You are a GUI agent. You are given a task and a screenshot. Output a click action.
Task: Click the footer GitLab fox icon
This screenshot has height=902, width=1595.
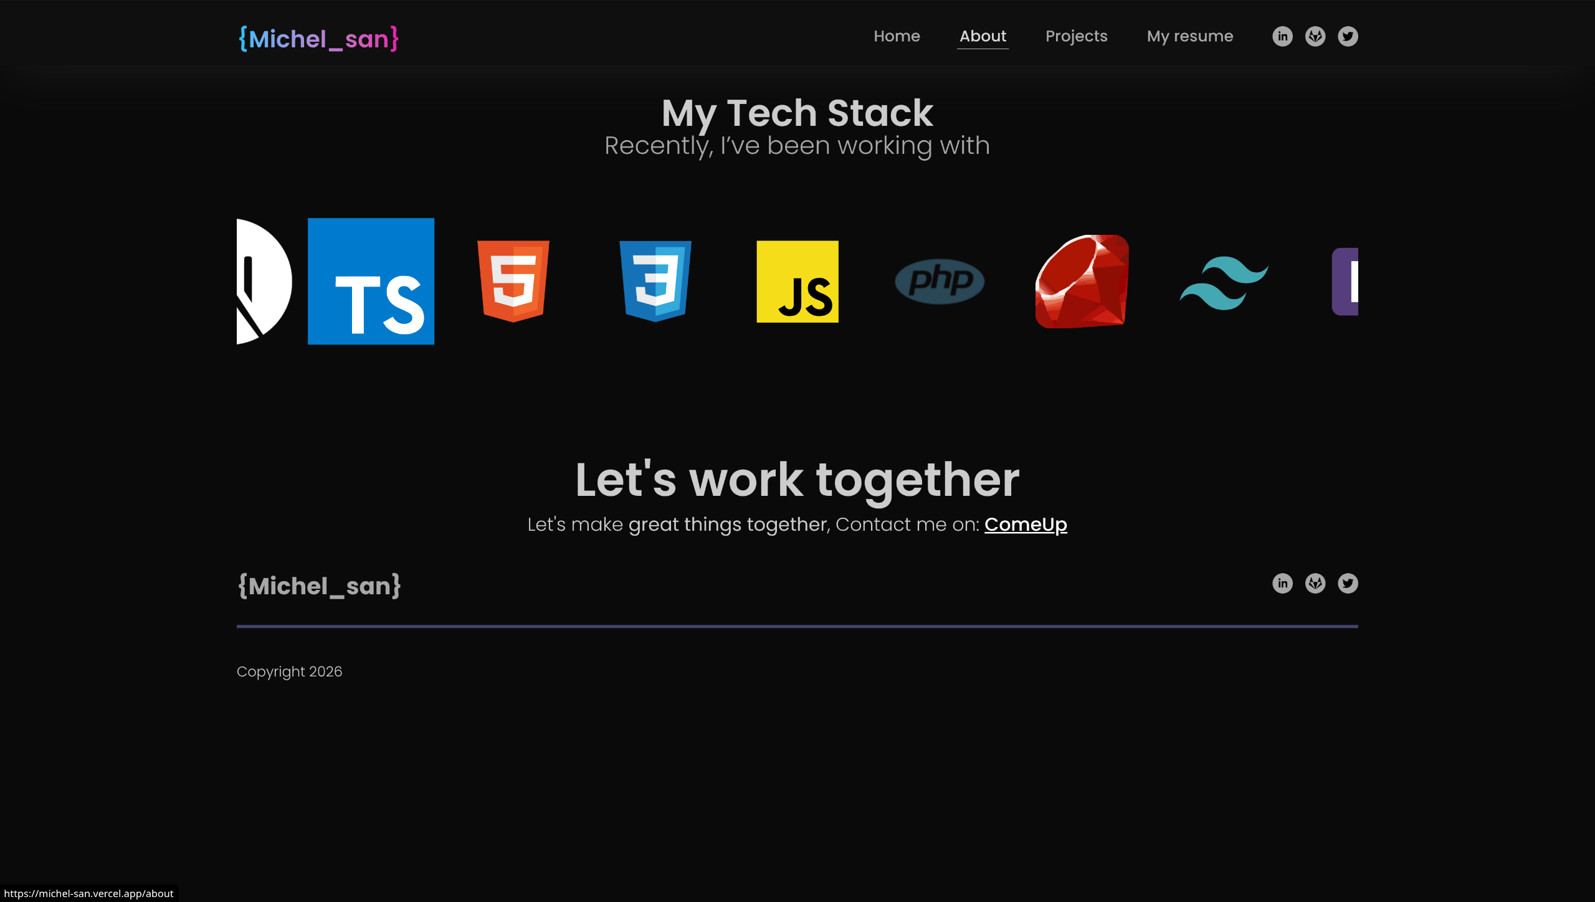click(1315, 583)
